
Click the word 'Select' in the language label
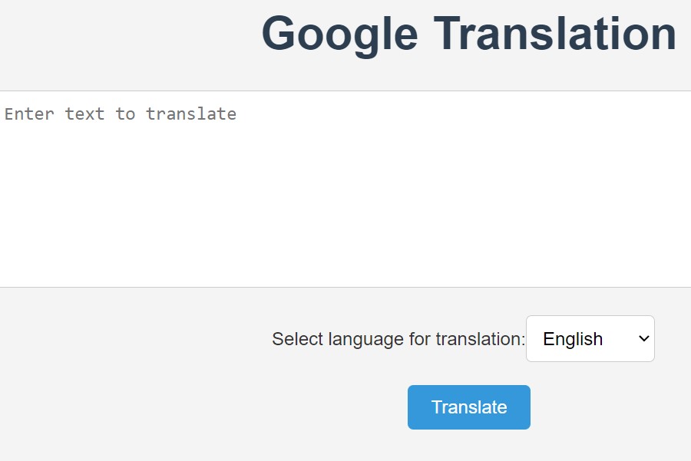tap(297, 339)
